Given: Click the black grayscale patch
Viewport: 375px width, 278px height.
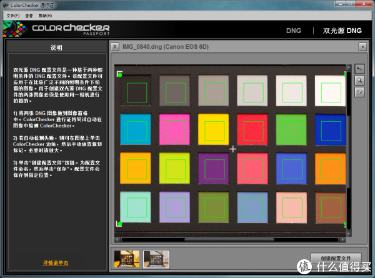Looking at the screenshot, I should click(136, 91).
